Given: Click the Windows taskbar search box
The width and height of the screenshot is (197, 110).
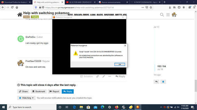Looking at the screenshot, I should pyautogui.click(x=32, y=107).
